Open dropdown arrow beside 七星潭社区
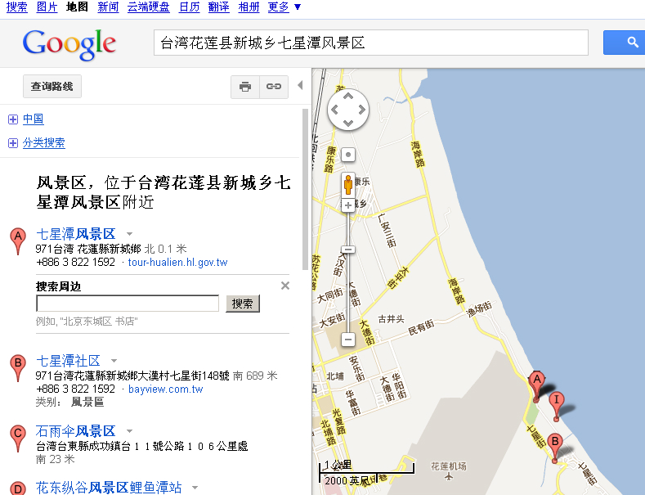Viewport: 645px width, 495px height. (114, 361)
